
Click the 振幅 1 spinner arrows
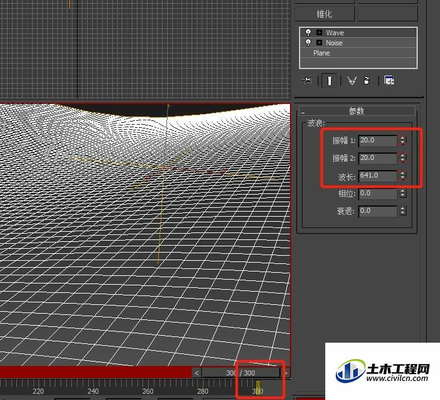403,140
